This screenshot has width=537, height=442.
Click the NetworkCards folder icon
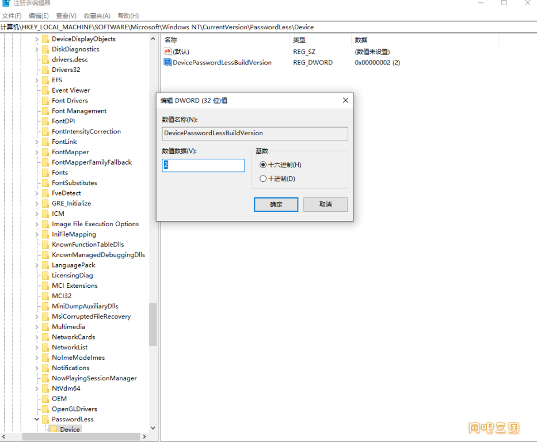coord(45,337)
